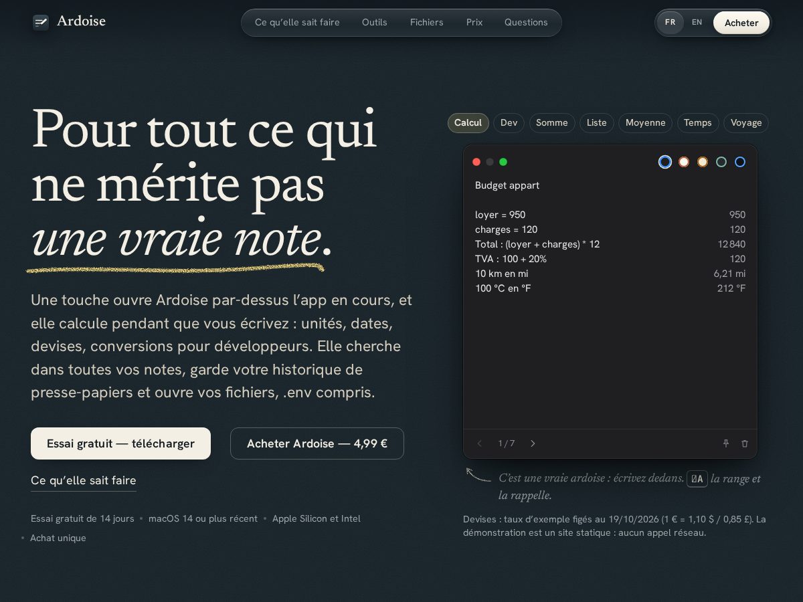Click the 'Budget appart' note title line

coord(507,185)
